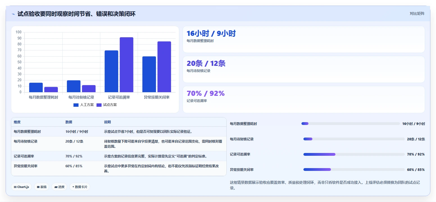Click progress row label 异常按期关闭率
The image size is (436, 202).
(x=242, y=170)
